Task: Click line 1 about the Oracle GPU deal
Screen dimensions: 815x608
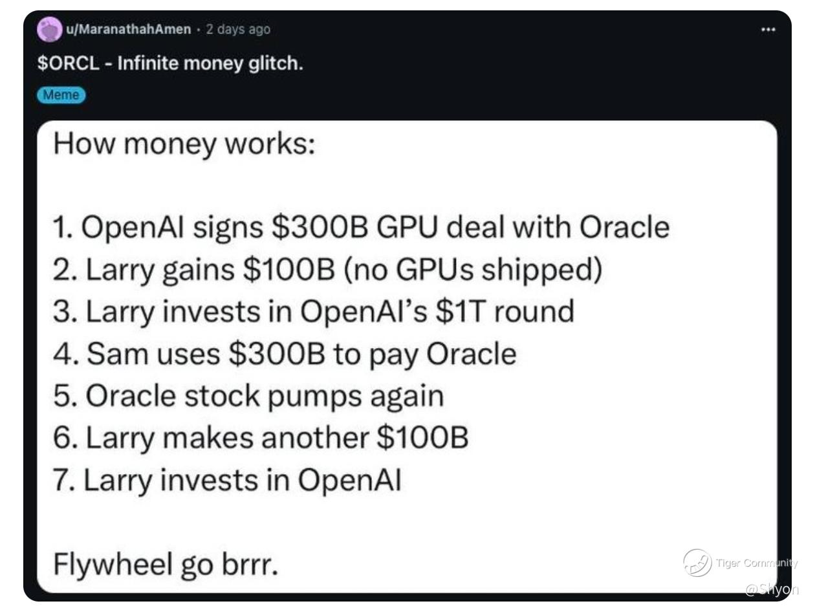Action: (x=361, y=228)
